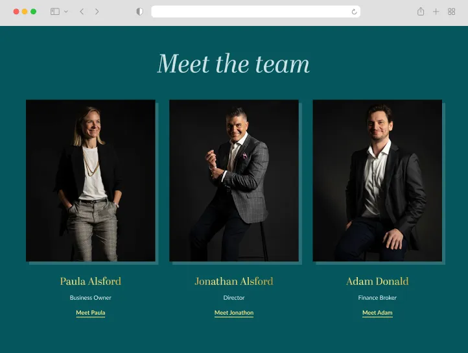This screenshot has width=468, height=353.
Task: Go back with the left arrow
Action: click(82, 12)
